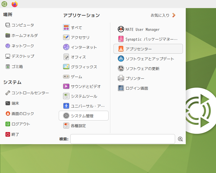Image resolution: width=216 pixels, height=173 pixels.
Task: Open ソフトウェアの更新
Action: [148, 68]
